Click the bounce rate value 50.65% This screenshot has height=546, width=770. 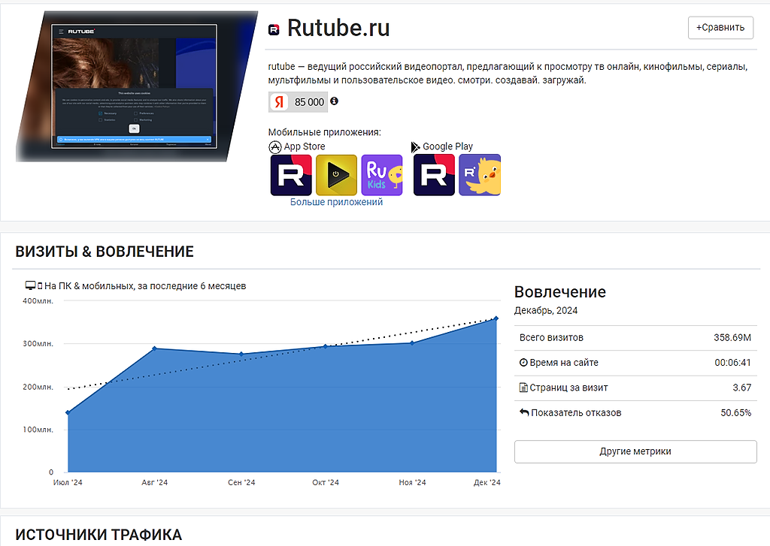tap(735, 412)
